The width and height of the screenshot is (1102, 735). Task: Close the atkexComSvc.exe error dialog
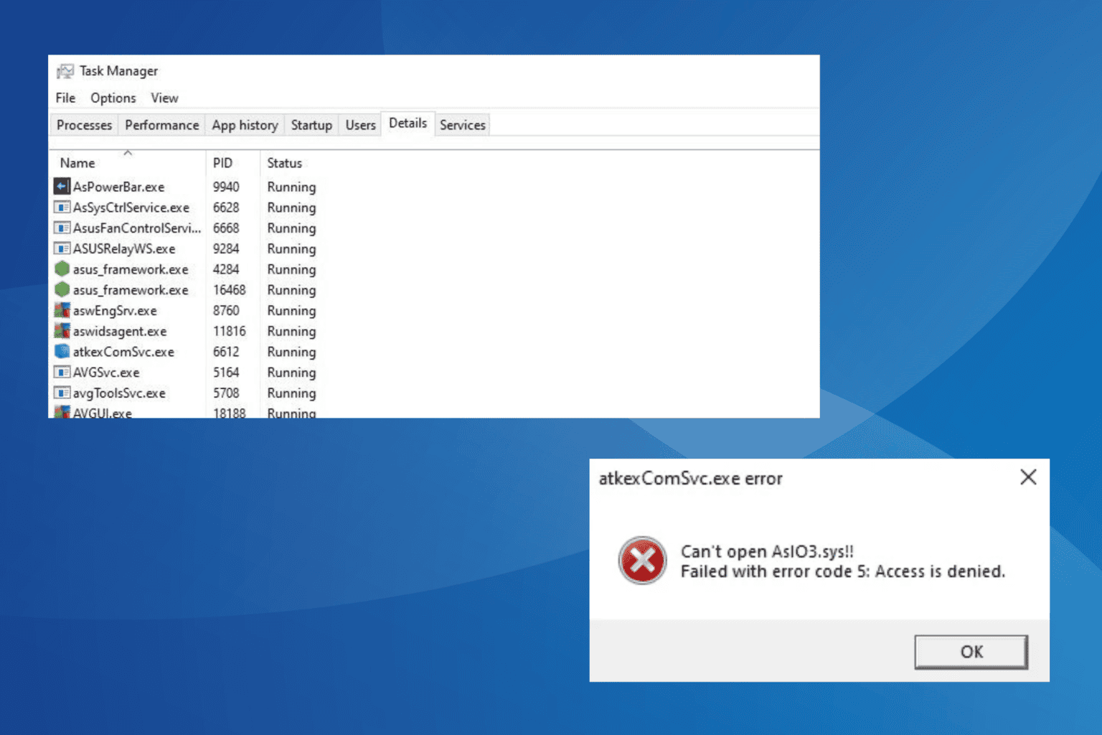tap(1028, 477)
